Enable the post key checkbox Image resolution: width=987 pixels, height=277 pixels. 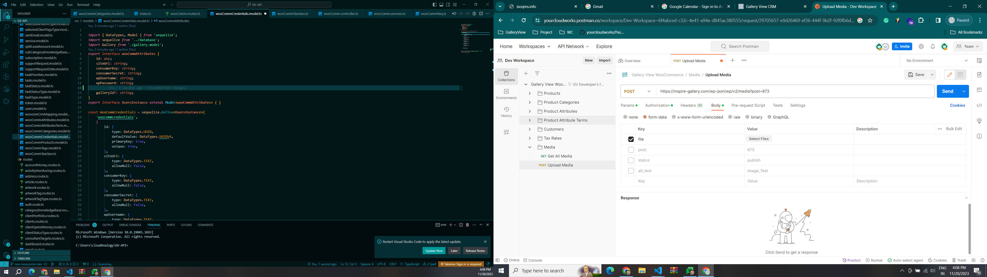[x=631, y=150]
